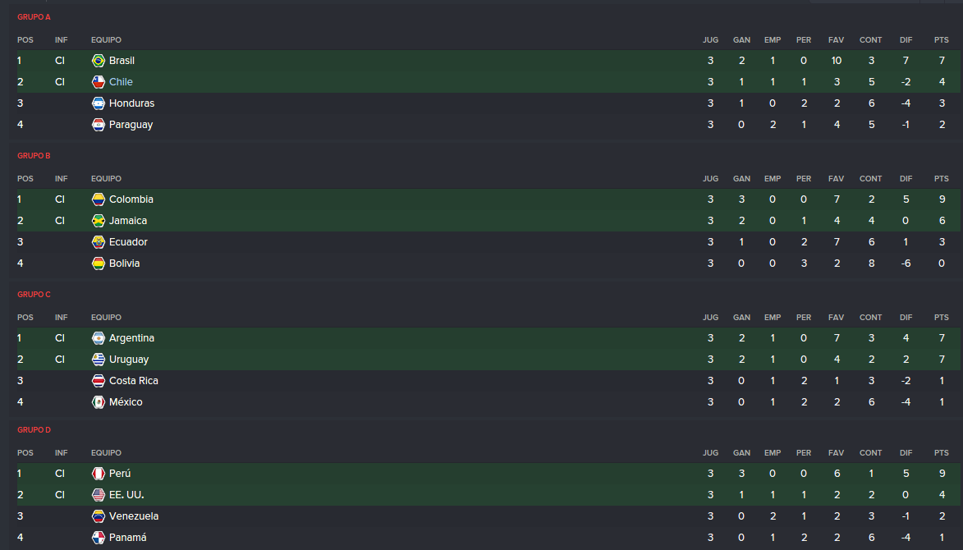Open the Venezuela team link
This screenshot has width=963, height=550.
134,516
